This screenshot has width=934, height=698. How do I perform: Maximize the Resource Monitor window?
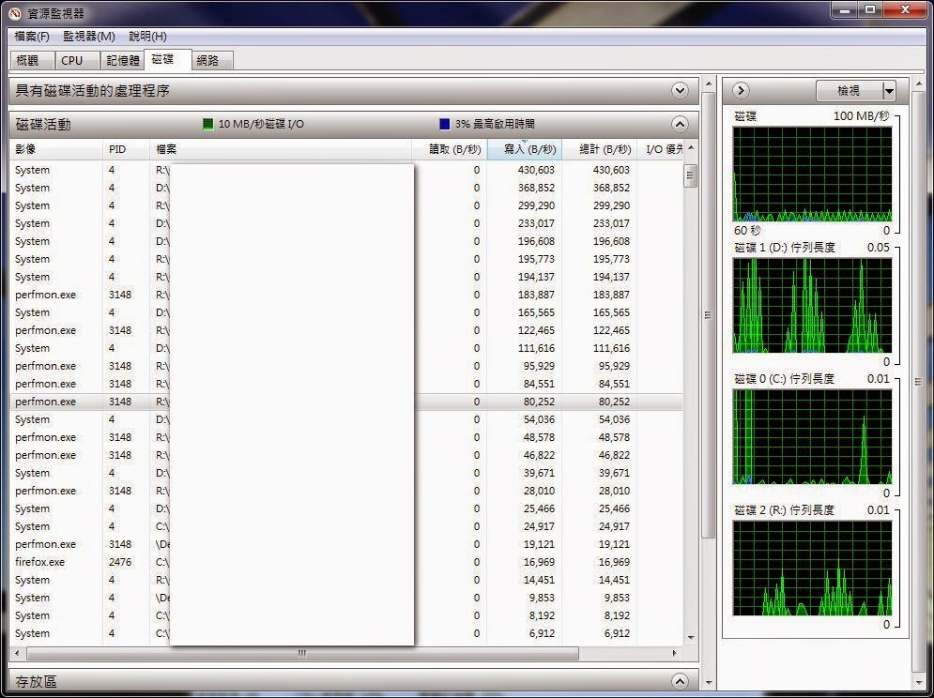870,10
